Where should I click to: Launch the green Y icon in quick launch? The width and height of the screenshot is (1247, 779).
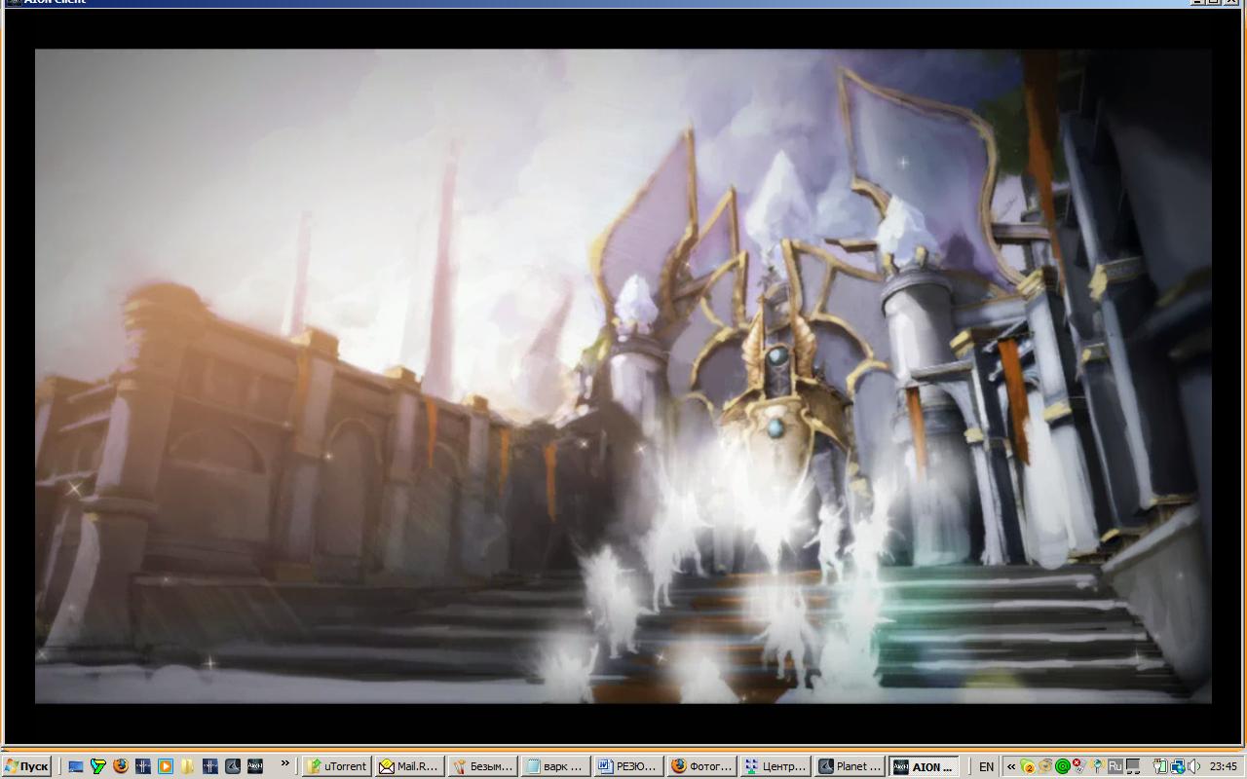[98, 766]
